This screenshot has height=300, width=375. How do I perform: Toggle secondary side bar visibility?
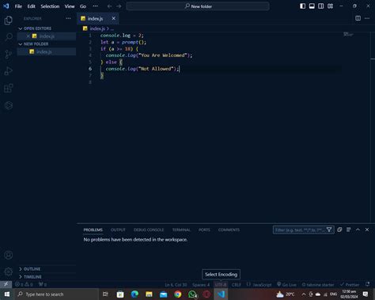point(321,6)
